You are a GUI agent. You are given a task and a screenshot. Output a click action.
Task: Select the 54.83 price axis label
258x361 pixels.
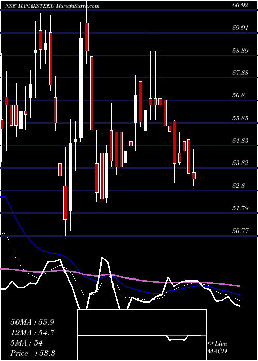(x=240, y=140)
